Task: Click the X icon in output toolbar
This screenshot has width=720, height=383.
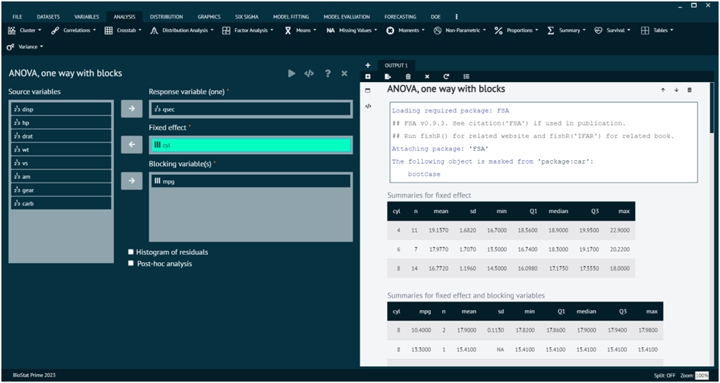Action: [427, 77]
